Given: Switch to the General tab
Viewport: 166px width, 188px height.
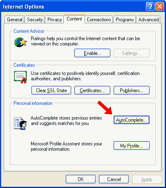Looking at the screenshot, I should pos(14,20).
